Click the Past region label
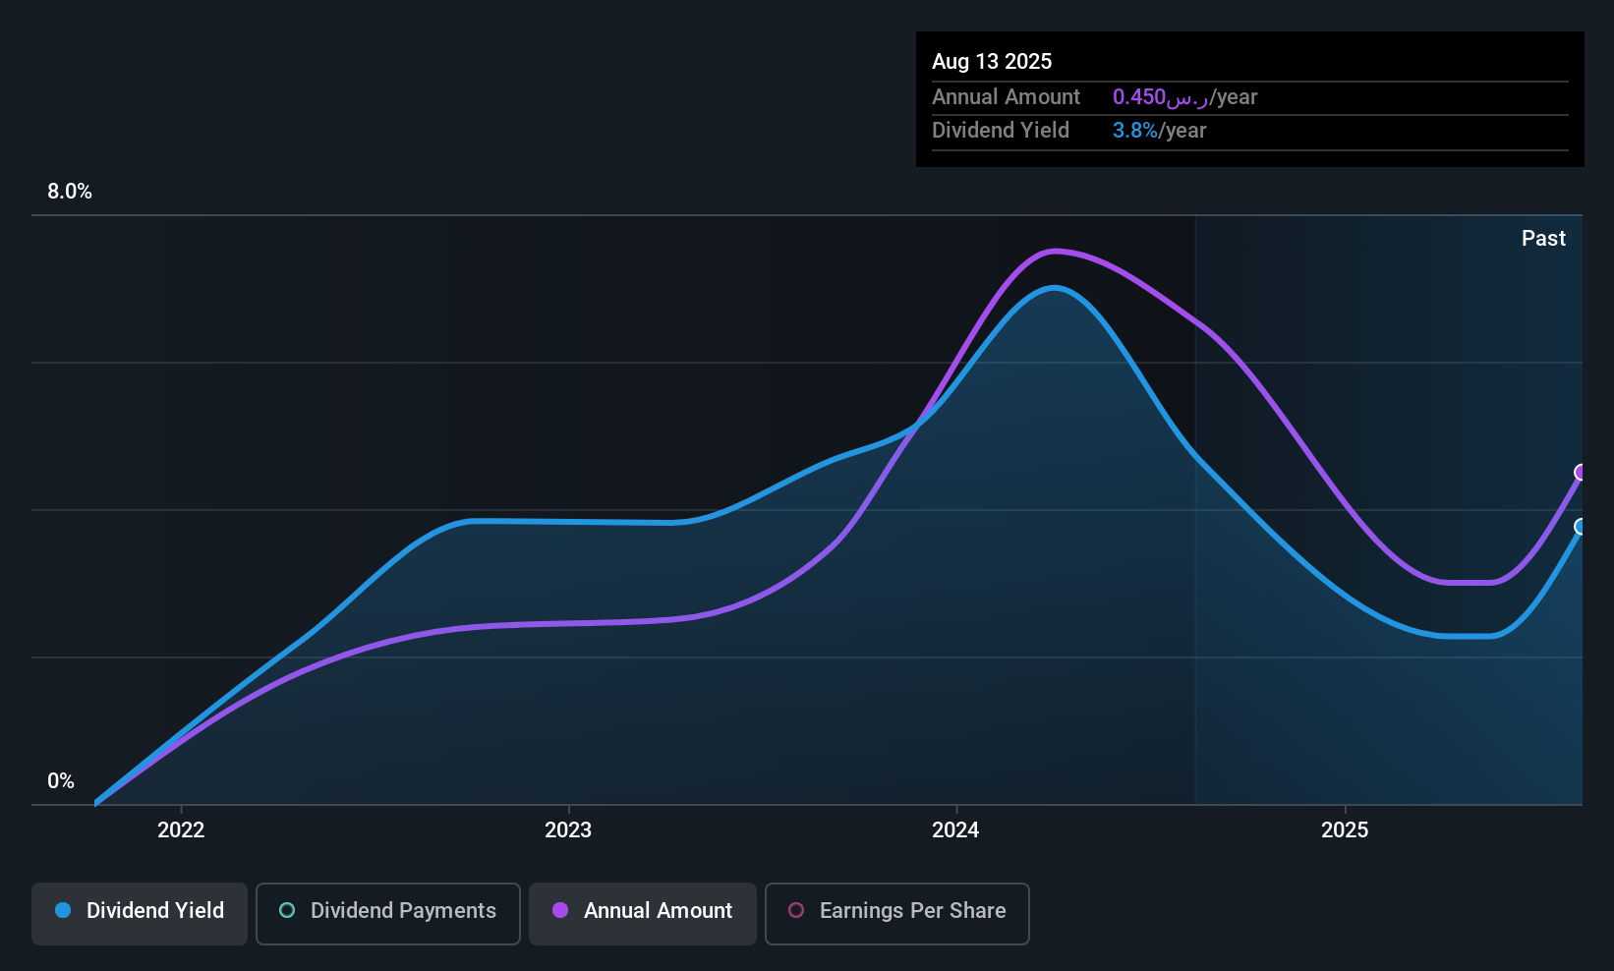This screenshot has height=971, width=1614. [1543, 238]
